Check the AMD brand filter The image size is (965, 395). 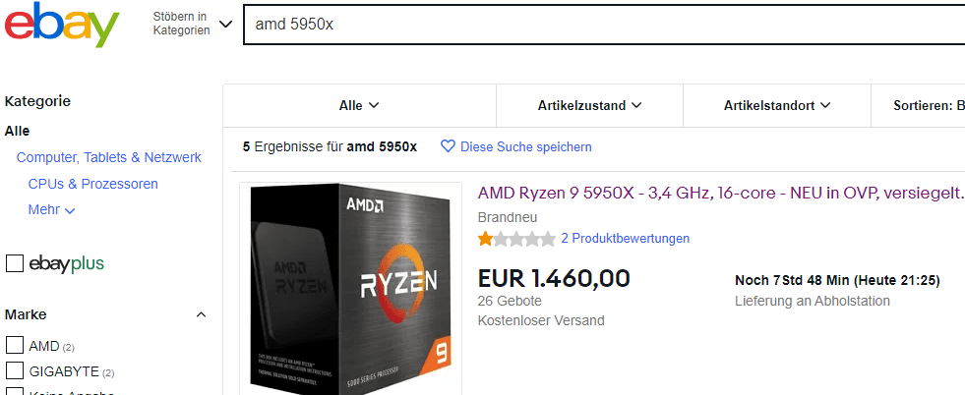pos(15,345)
